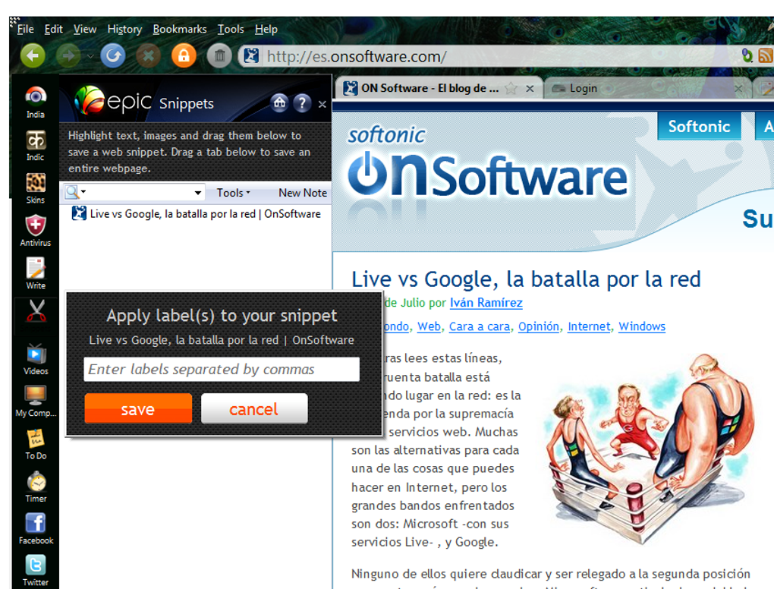The width and height of the screenshot is (774, 589).
Task: Open the Windows category link
Action: pyautogui.click(x=642, y=326)
